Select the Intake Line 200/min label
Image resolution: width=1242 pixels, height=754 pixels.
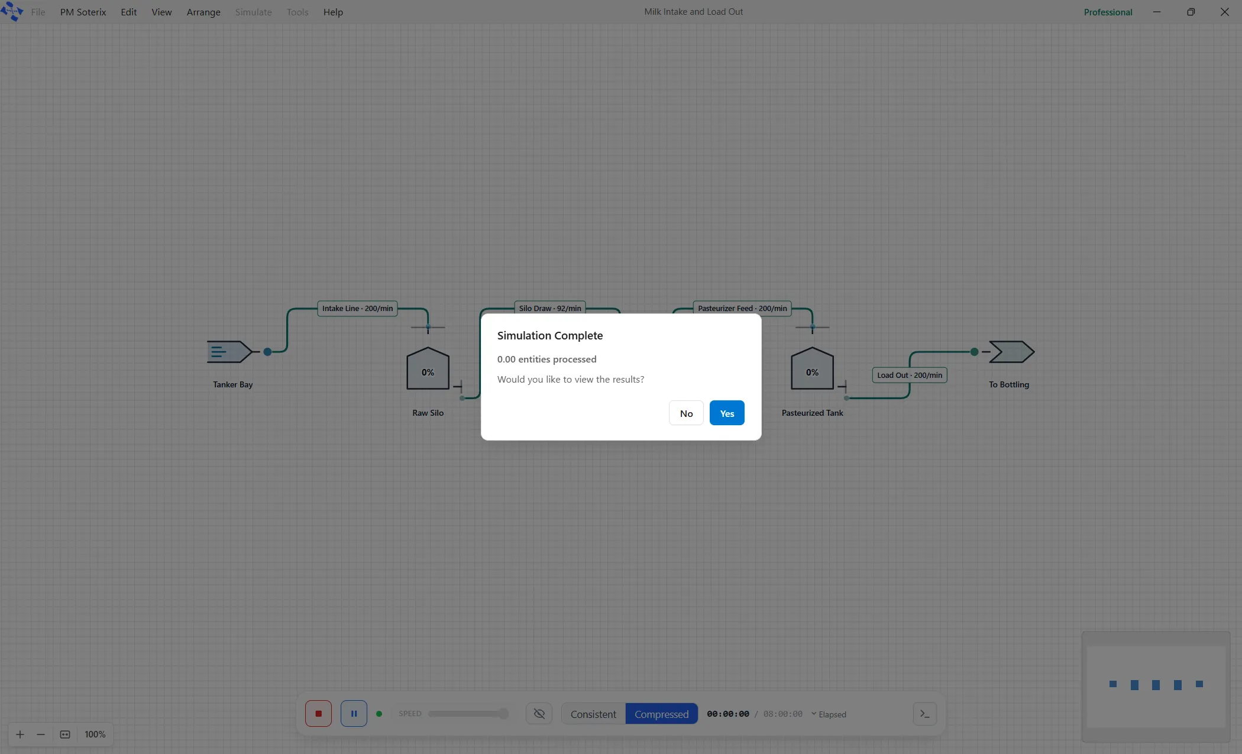(357, 308)
